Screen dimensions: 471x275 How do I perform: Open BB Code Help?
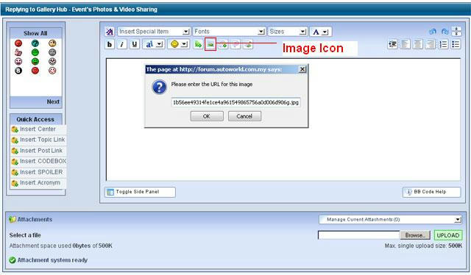pyautogui.click(x=432, y=192)
